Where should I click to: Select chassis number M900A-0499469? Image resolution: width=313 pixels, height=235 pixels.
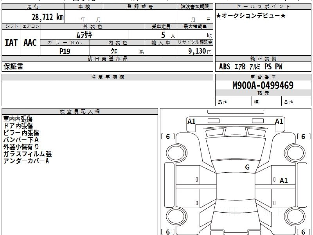point(263,85)
